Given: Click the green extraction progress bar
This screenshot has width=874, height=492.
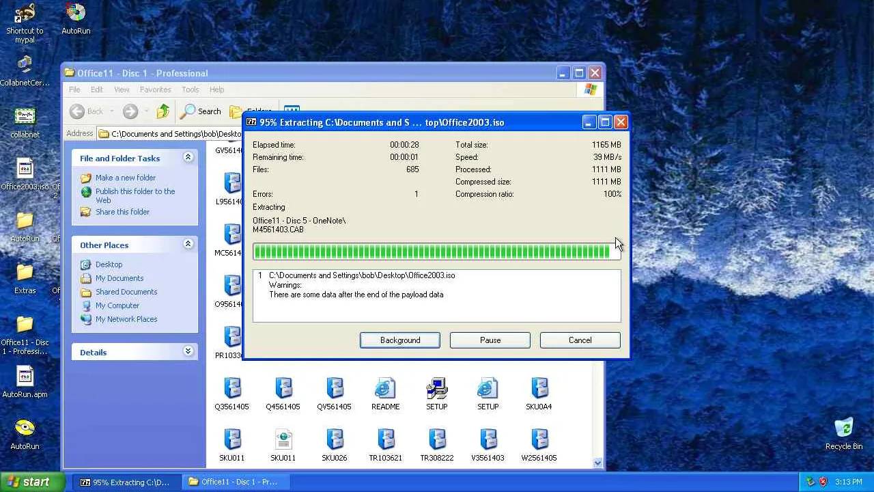Looking at the screenshot, I should pos(437,251).
